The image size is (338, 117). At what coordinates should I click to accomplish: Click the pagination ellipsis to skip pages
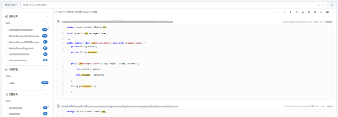point(321,12)
